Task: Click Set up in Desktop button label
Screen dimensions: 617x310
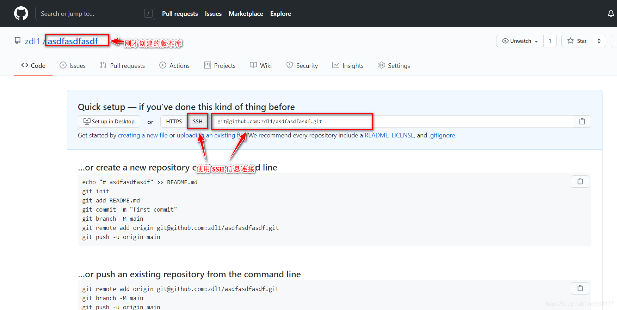Action: click(113, 121)
